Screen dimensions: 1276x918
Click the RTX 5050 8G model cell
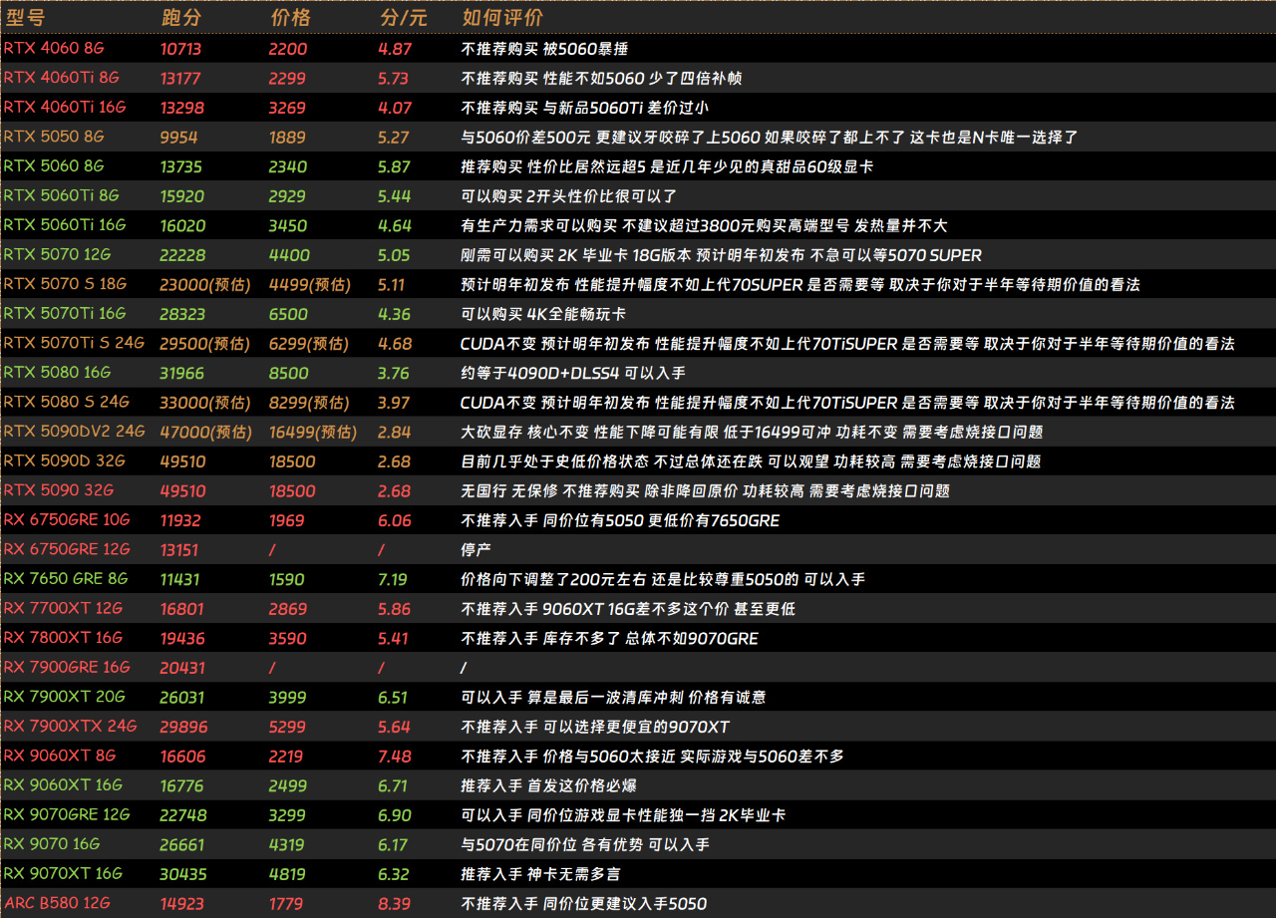[x=54, y=137]
